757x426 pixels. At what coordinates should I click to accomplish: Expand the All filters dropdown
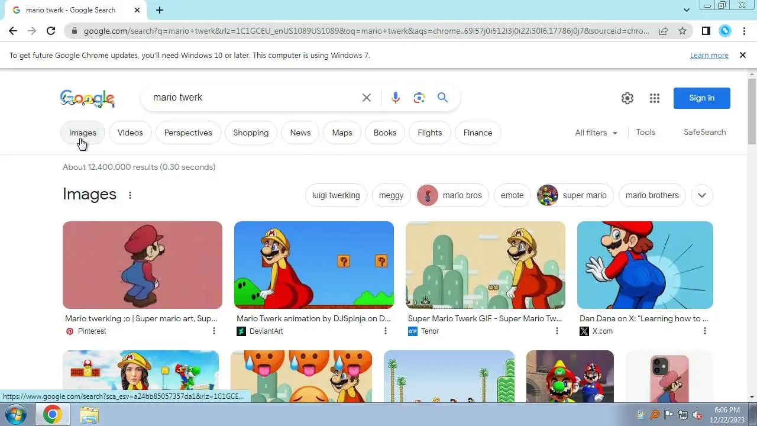point(596,133)
